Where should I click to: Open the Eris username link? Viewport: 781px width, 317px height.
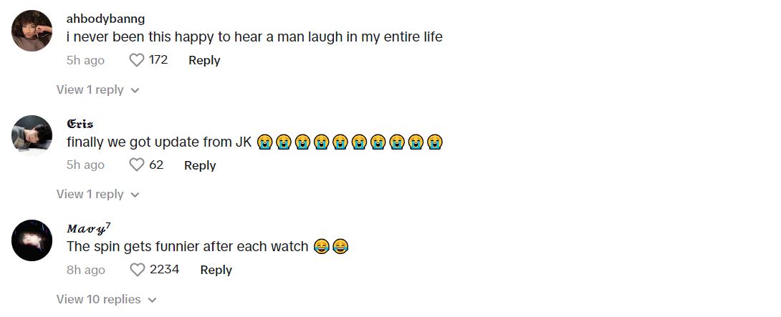[80, 124]
